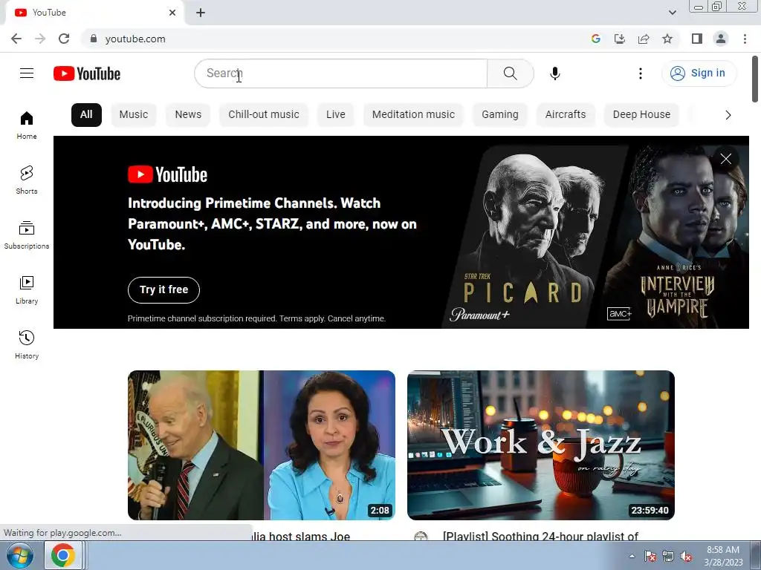The height and width of the screenshot is (570, 761).
Task: Dismiss the Primetime Channels banner
Action: [x=725, y=159]
